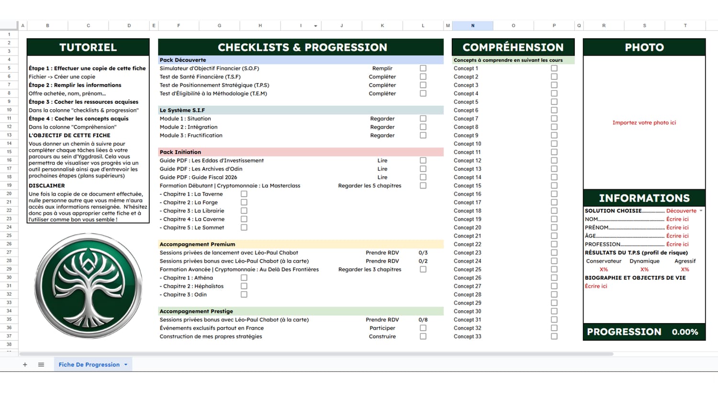Click Écrire ici next to NOM
The height and width of the screenshot is (404, 718).
coord(677,219)
